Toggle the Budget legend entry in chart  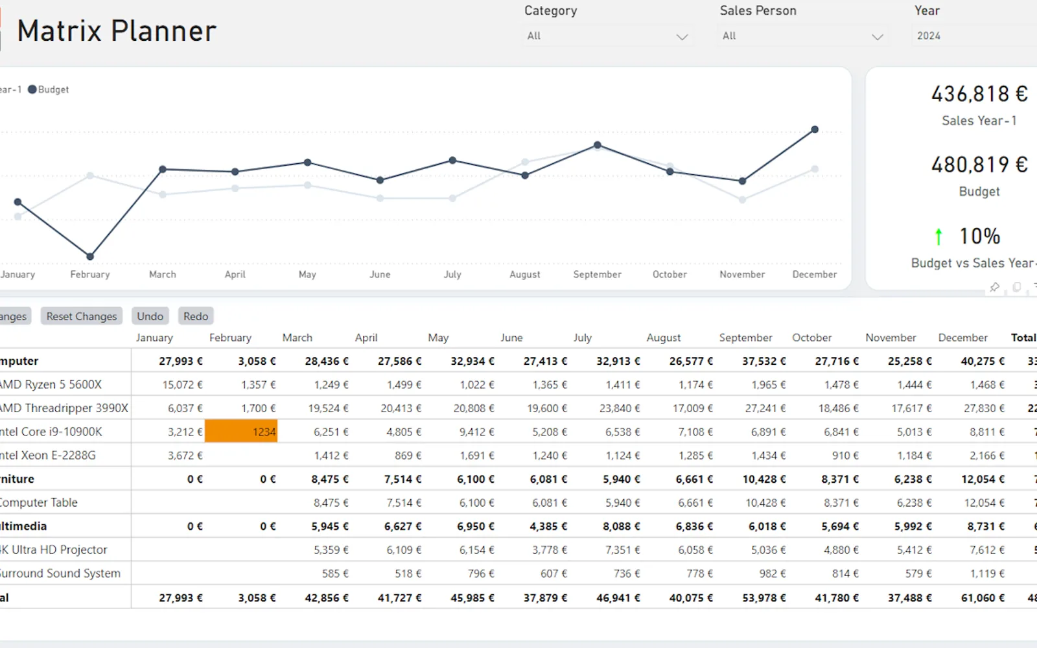tap(49, 89)
